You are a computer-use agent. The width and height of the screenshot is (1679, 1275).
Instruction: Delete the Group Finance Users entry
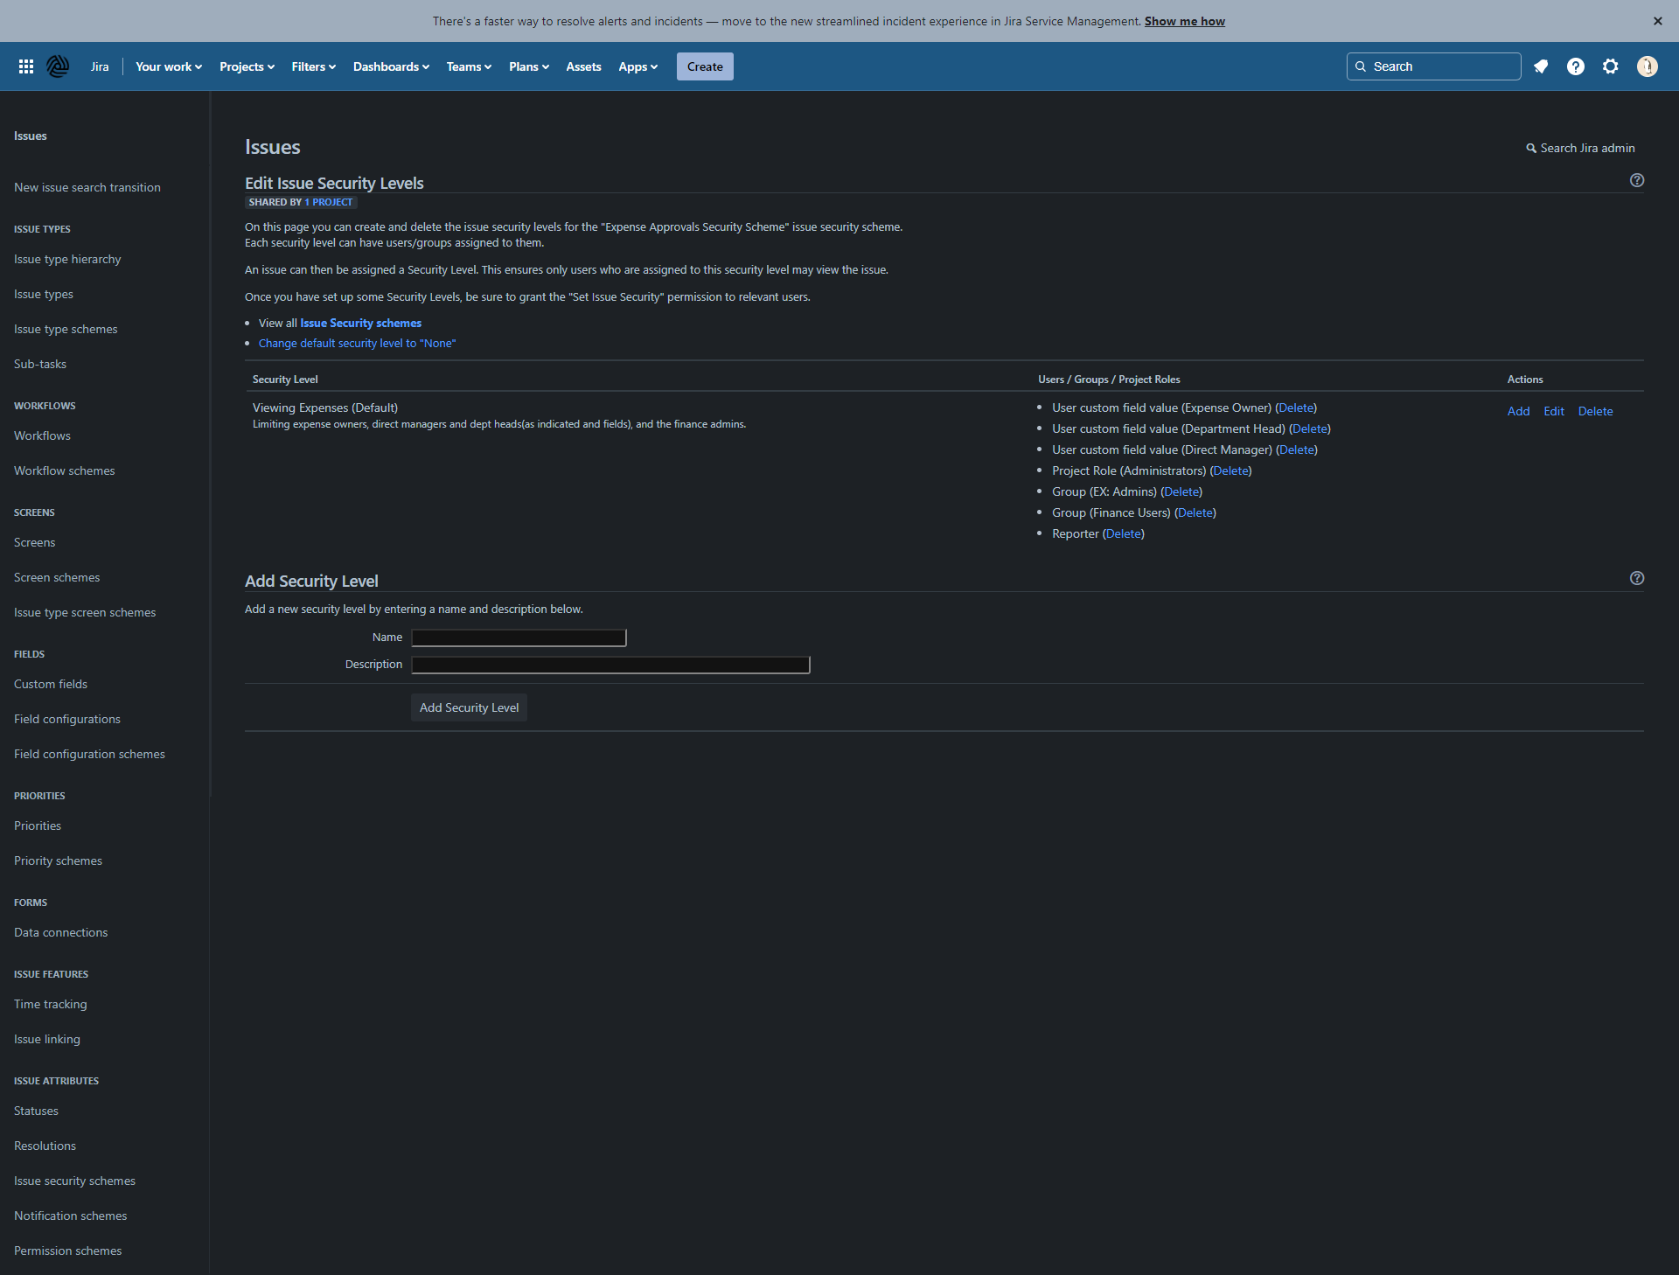click(1195, 512)
